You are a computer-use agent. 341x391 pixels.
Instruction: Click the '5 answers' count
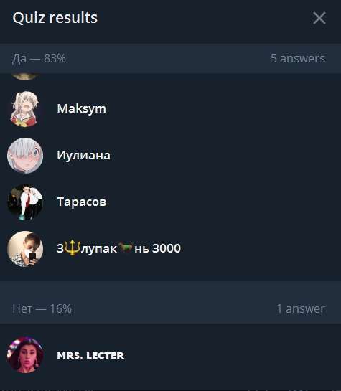(x=298, y=58)
